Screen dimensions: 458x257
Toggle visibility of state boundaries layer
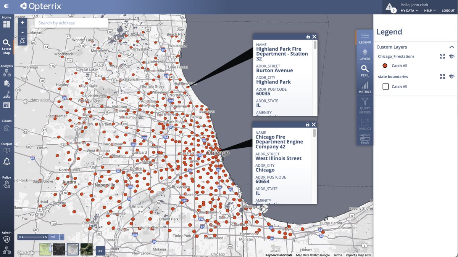pos(452,77)
